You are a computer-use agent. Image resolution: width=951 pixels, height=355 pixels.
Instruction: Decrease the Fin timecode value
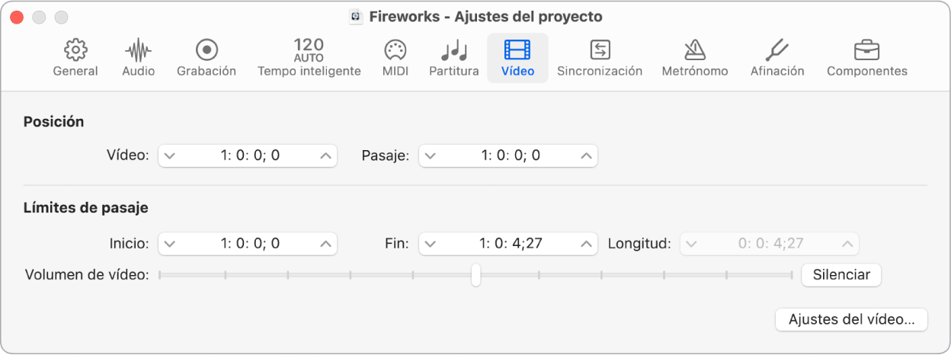[x=431, y=244]
